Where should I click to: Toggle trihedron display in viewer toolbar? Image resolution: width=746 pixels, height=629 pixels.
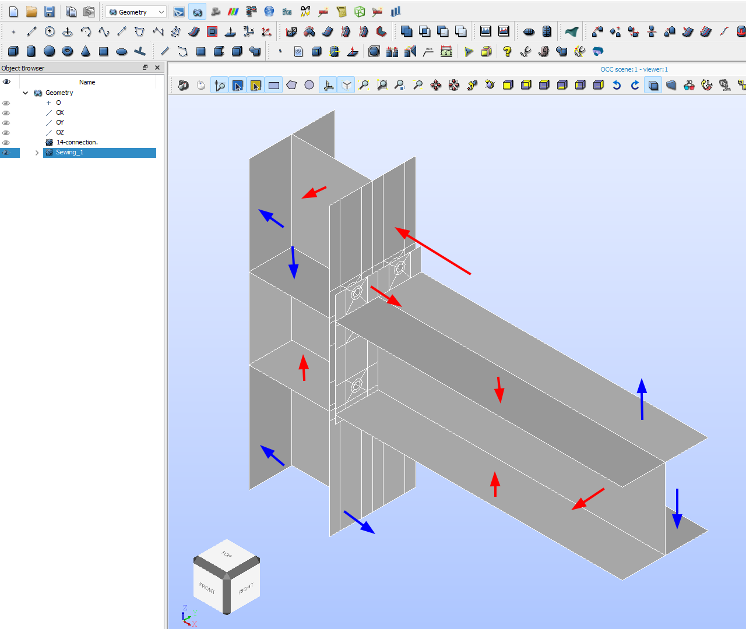(x=328, y=86)
